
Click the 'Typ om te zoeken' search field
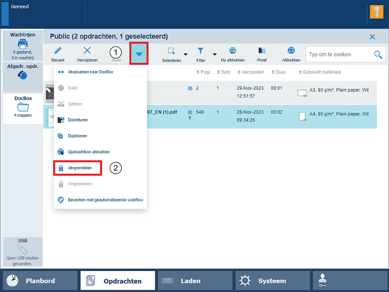[339, 54]
